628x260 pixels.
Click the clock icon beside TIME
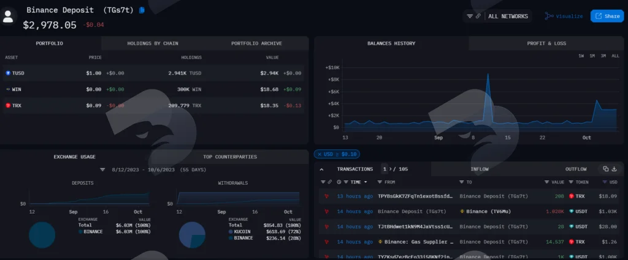339,182
